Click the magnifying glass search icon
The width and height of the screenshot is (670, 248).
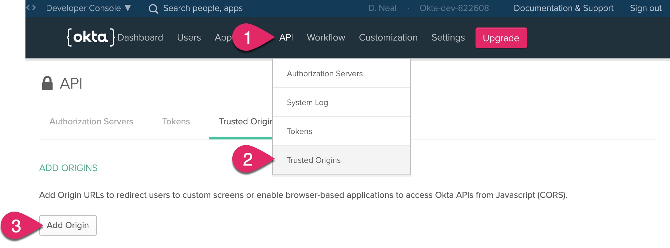coord(153,9)
